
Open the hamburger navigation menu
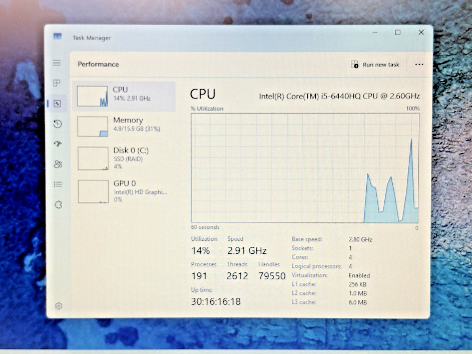pos(57,63)
